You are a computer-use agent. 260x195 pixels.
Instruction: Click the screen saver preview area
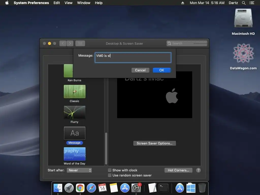155,98
